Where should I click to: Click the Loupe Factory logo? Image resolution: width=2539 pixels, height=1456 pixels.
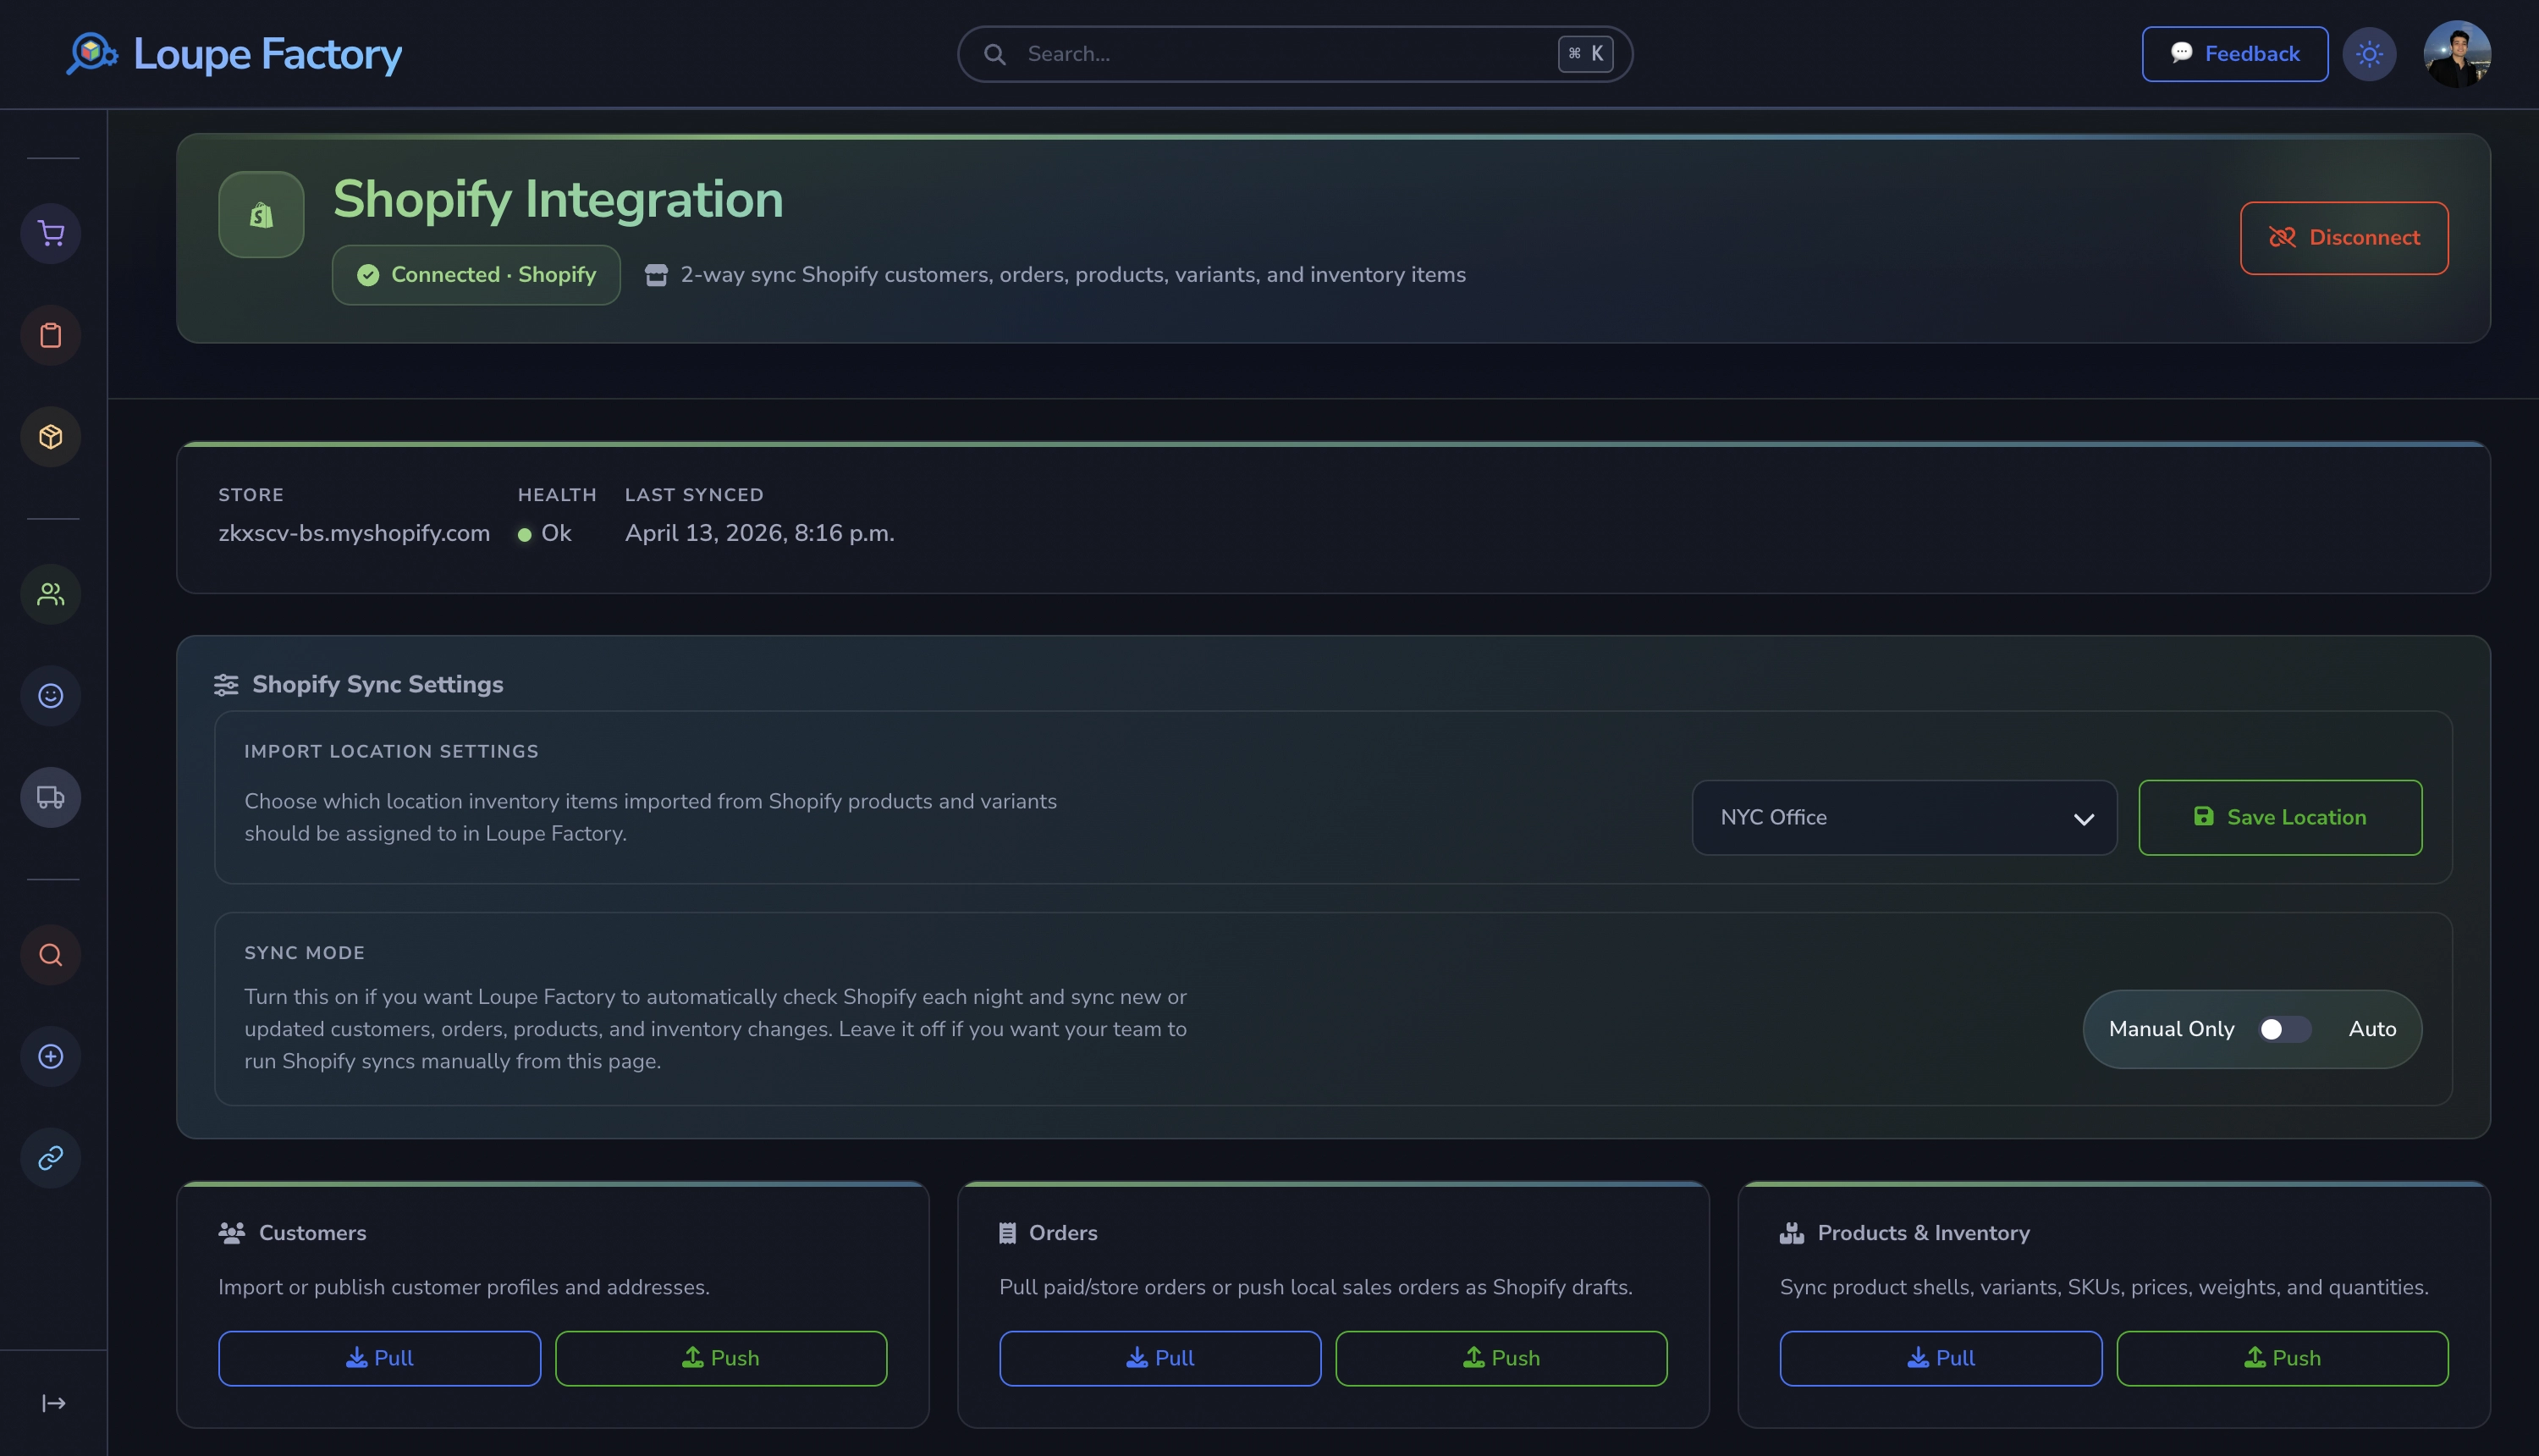pyautogui.click(x=234, y=54)
